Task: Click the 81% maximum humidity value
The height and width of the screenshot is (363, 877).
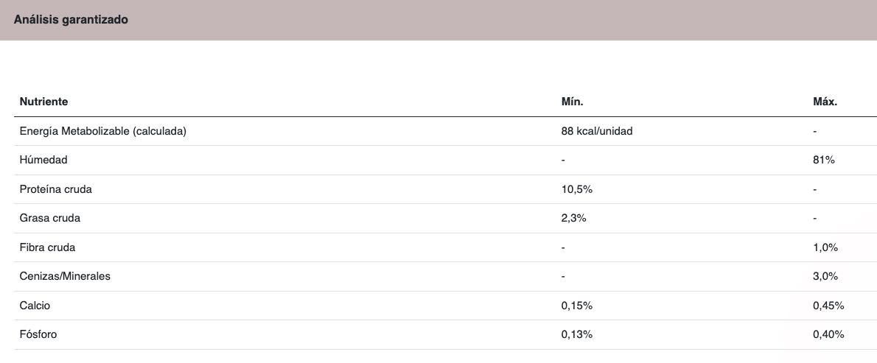Action: click(x=824, y=161)
